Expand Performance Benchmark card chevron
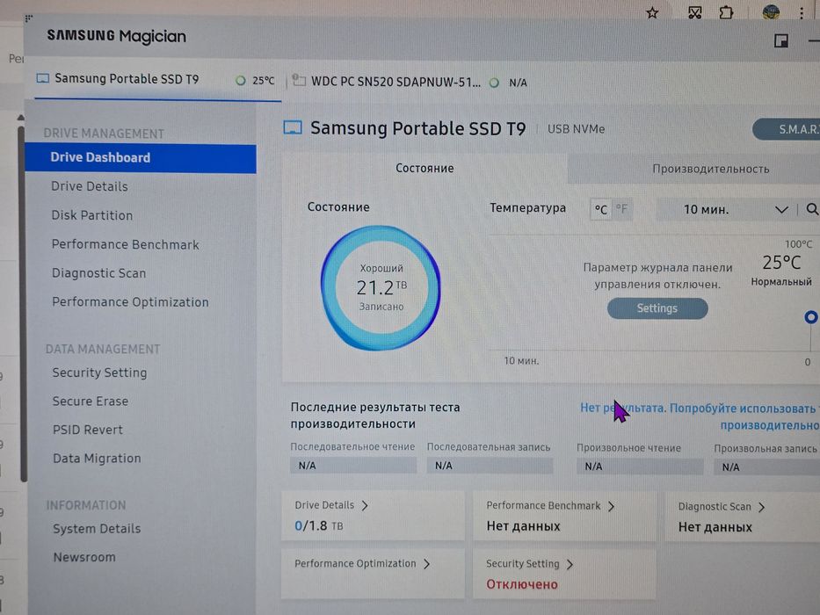Screen dimensions: 820x615 point(611,506)
